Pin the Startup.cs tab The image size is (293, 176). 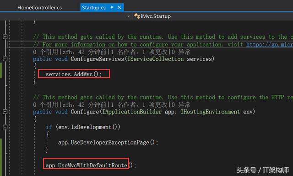click(x=112, y=7)
